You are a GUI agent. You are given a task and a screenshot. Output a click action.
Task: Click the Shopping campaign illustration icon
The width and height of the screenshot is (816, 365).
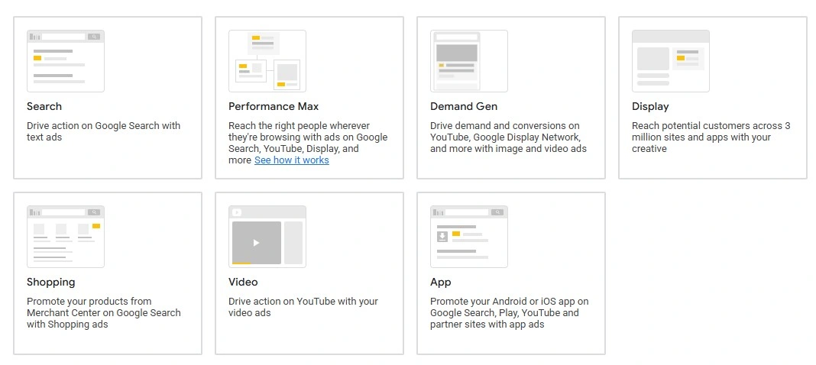click(66, 237)
